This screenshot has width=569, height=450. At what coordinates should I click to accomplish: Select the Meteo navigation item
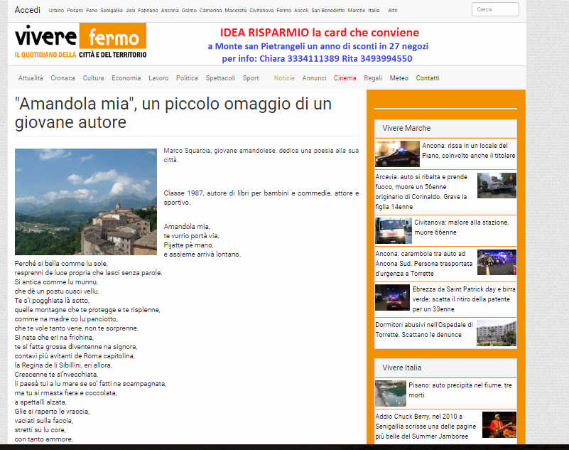tap(399, 78)
